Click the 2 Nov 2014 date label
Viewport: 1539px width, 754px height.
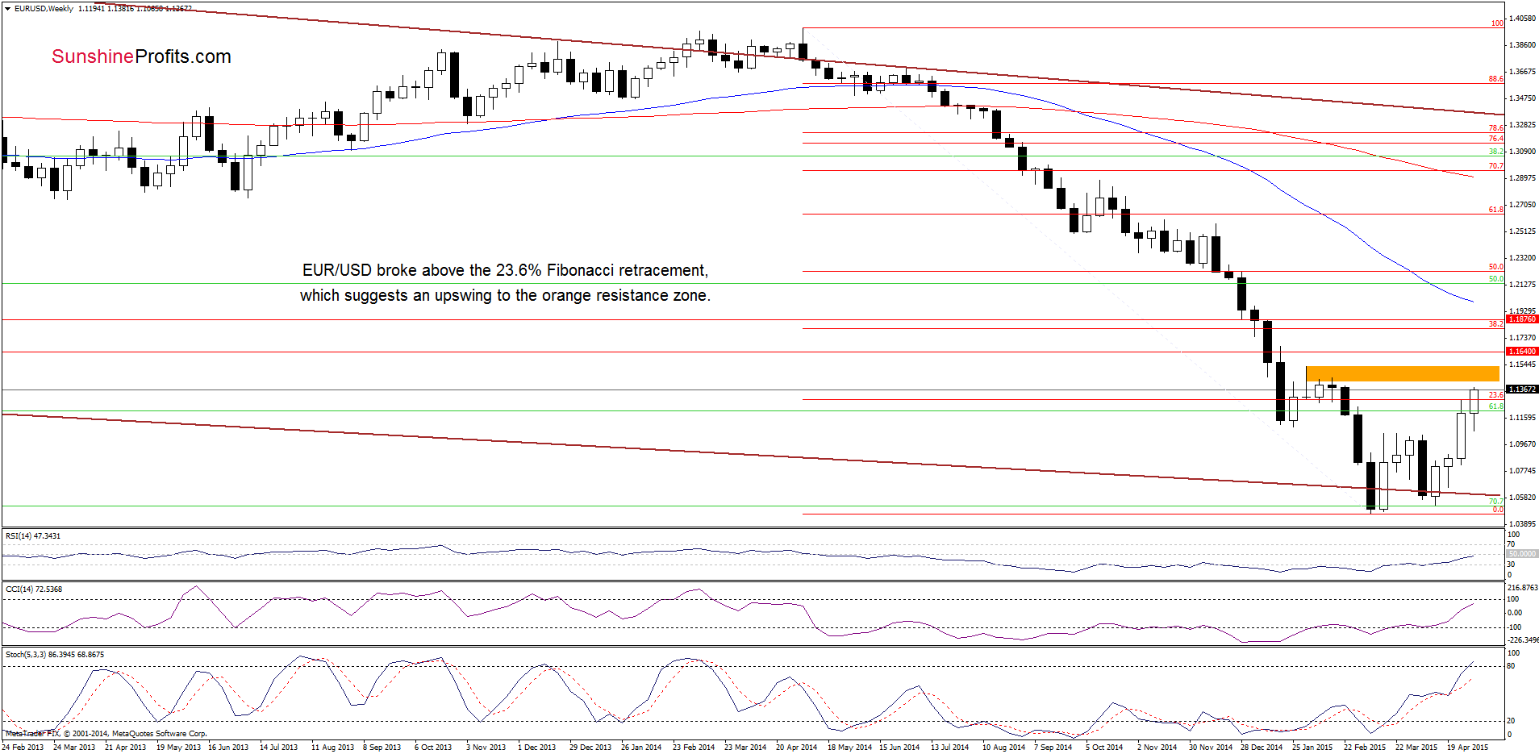click(x=1157, y=747)
